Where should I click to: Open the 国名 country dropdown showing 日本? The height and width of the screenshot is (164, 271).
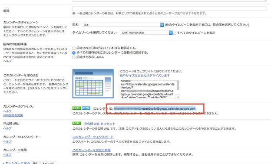pyautogui.click(x=123, y=25)
